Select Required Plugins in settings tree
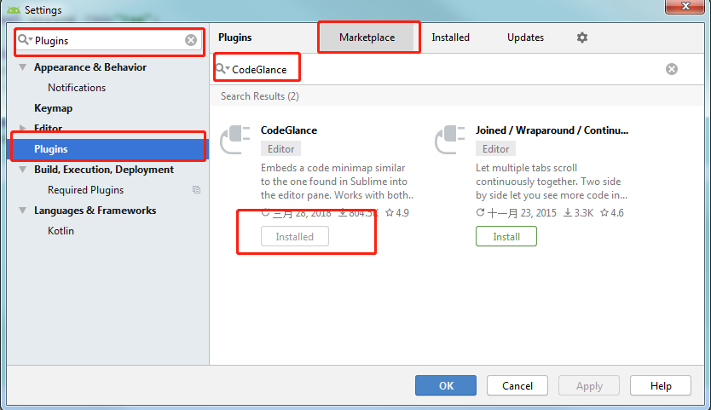711x410 pixels. (86, 189)
